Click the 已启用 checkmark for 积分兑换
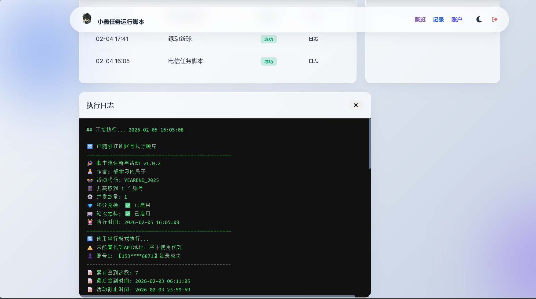The image size is (536, 299). [128, 205]
